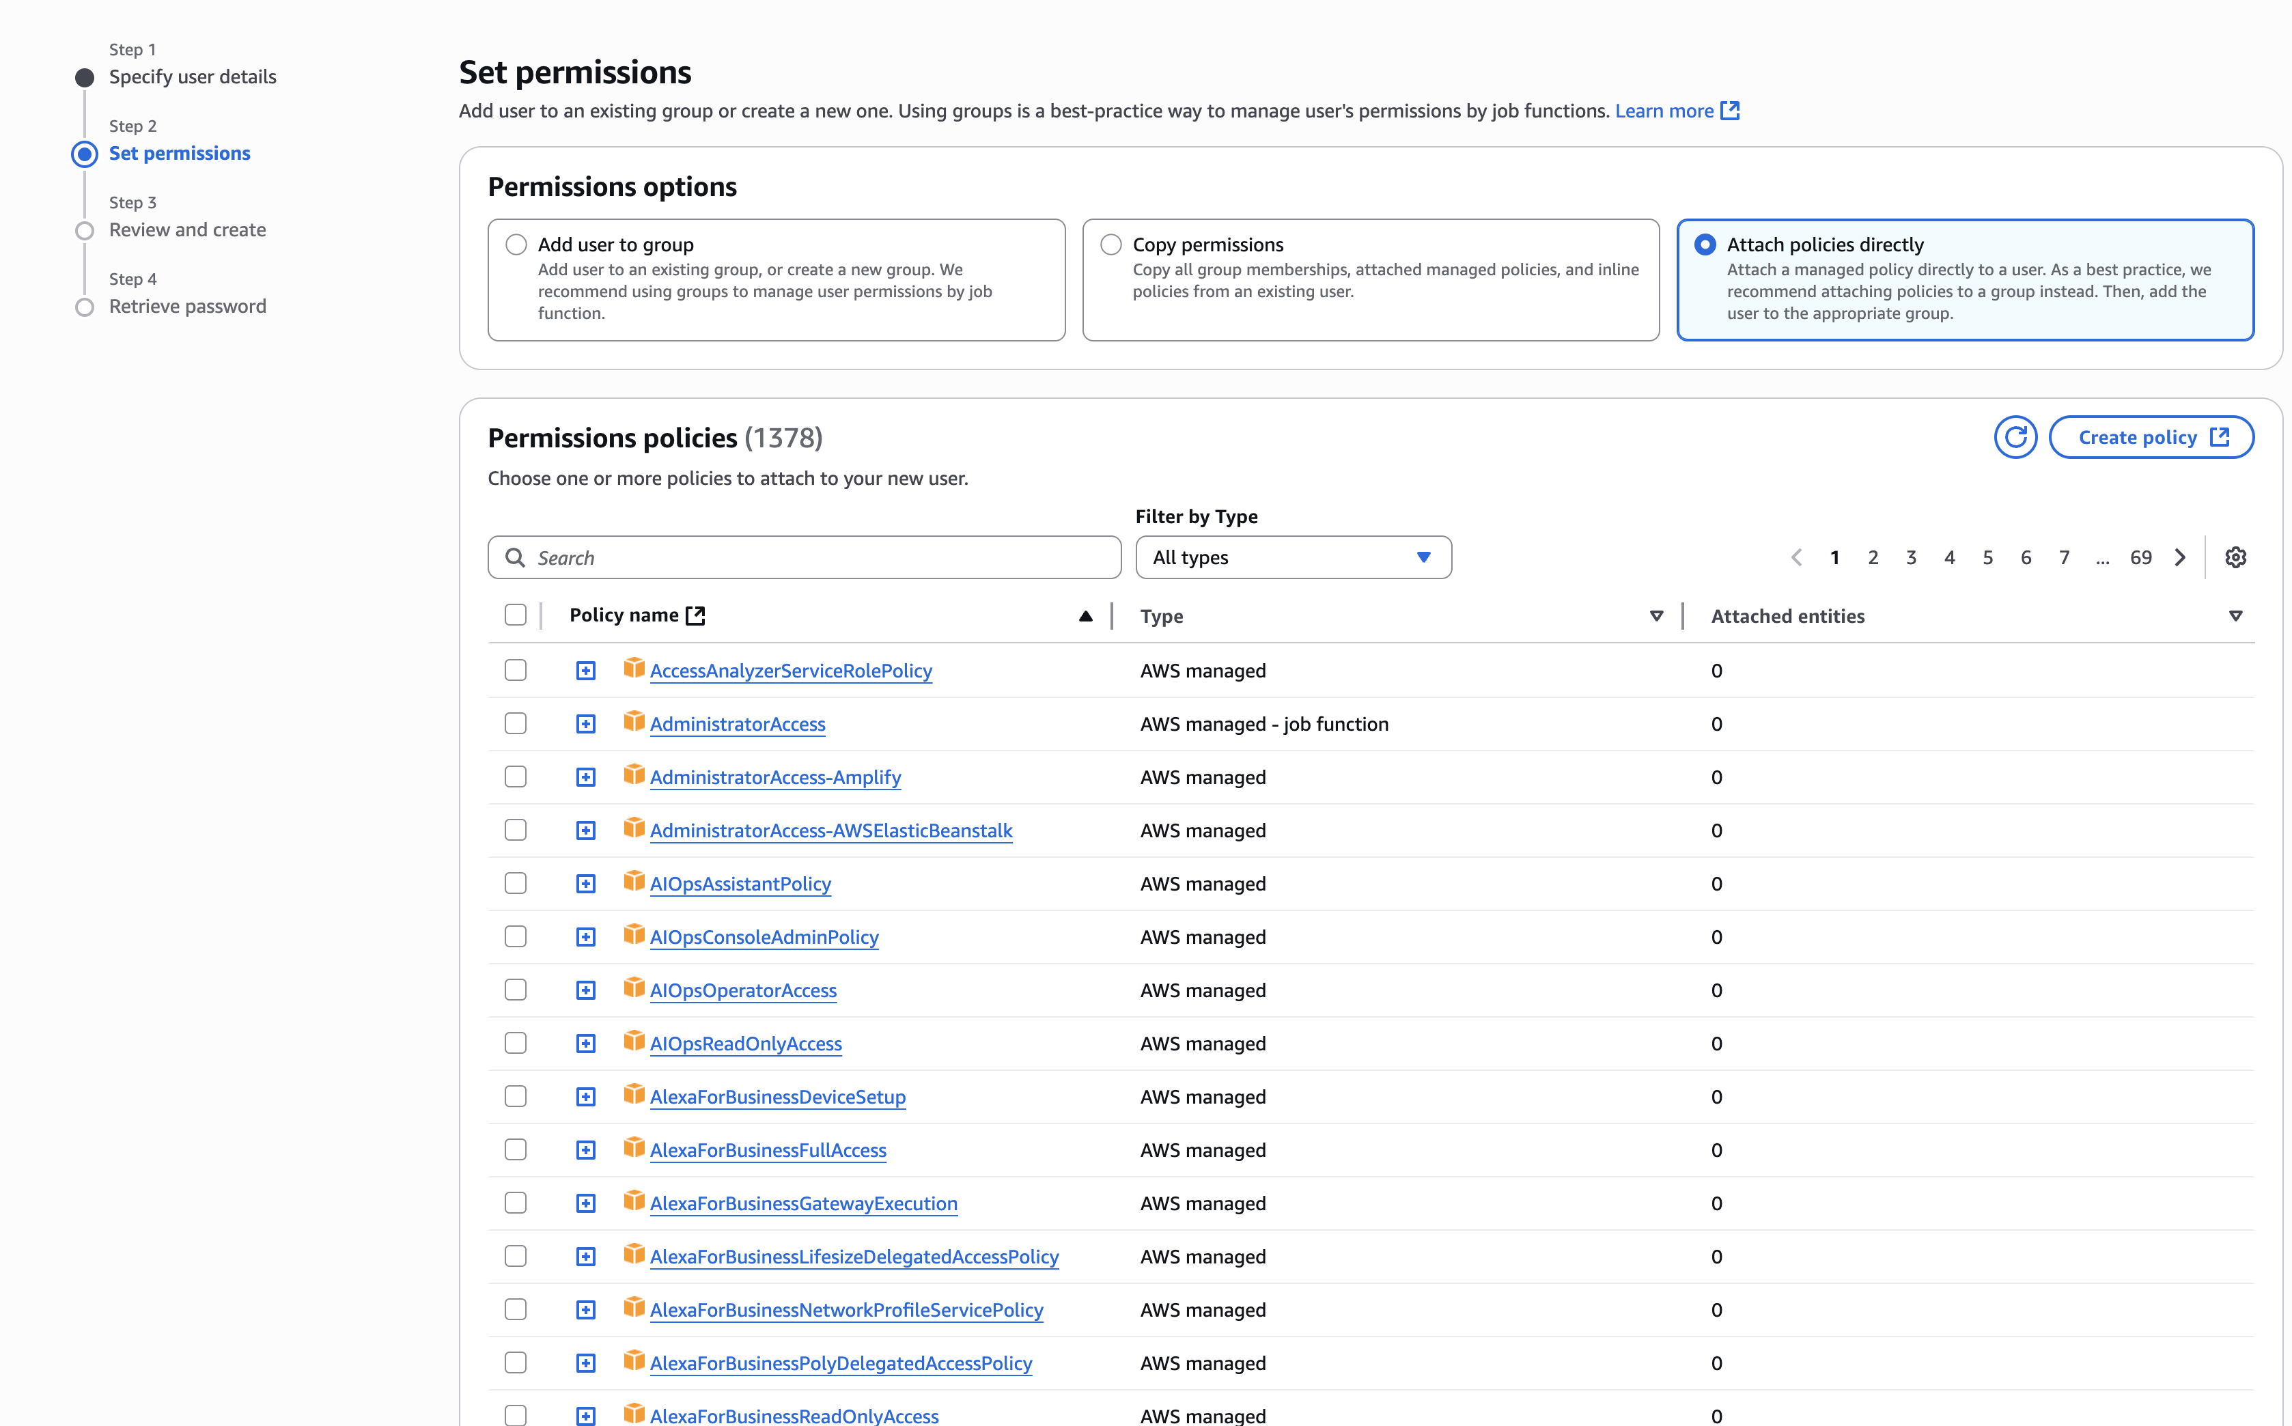Check the AccessAnalyzerServiceRolePolicy checkbox
The image size is (2292, 1426).
[516, 671]
